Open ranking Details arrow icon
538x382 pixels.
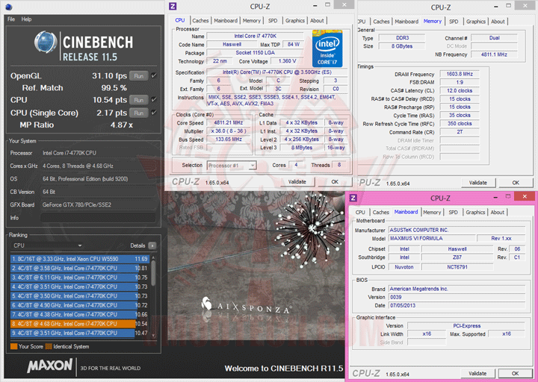152,245
